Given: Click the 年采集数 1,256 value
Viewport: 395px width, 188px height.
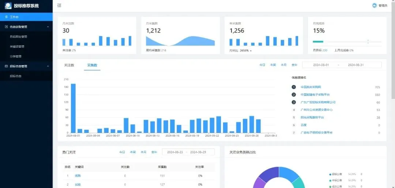Looking at the screenshot, I should (237, 31).
